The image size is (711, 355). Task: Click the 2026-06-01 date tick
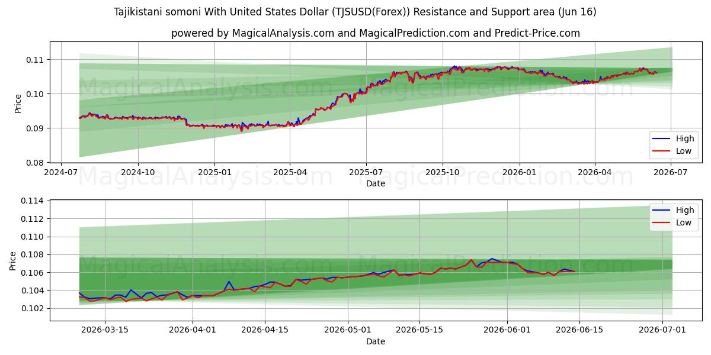(x=508, y=330)
